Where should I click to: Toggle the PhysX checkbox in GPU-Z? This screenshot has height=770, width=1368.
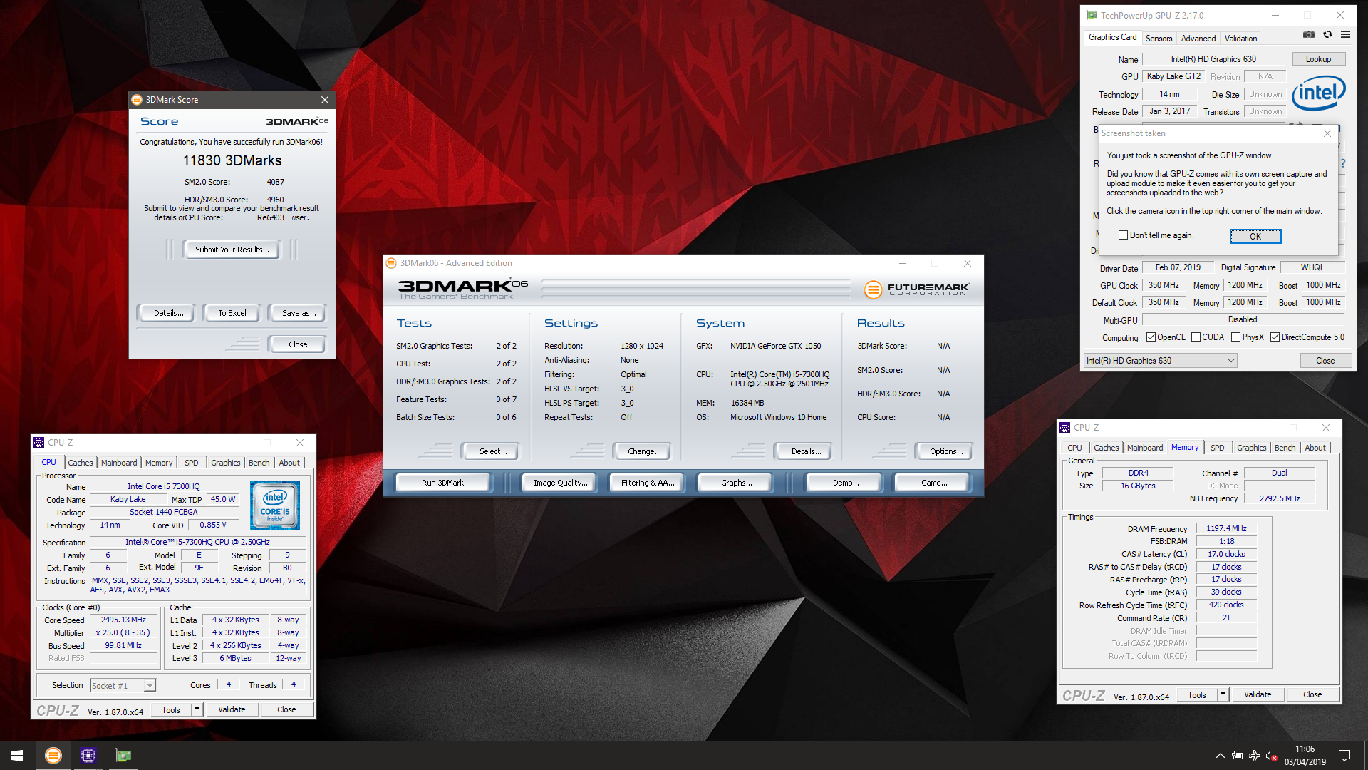coord(1235,337)
